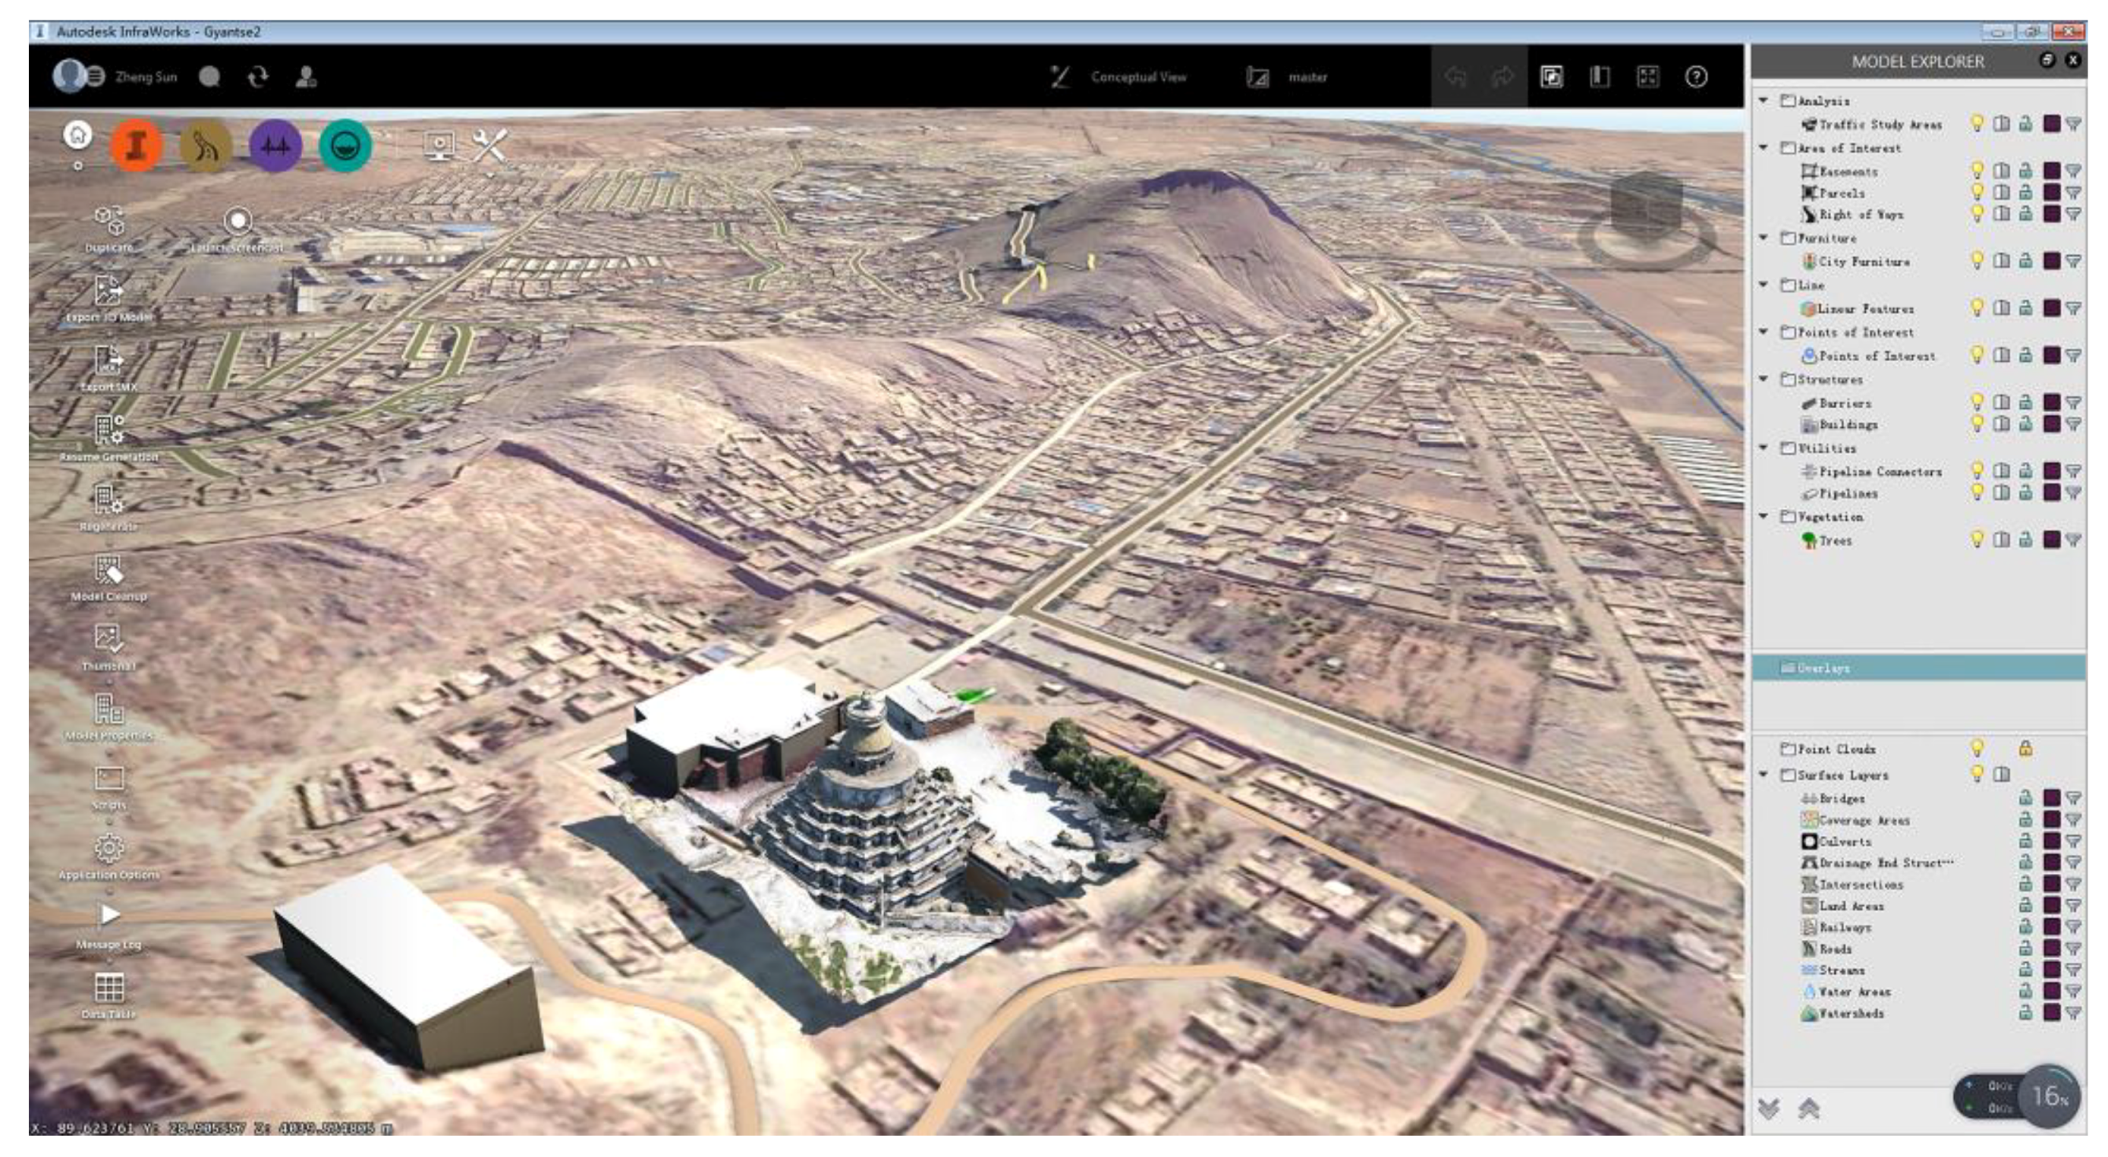The image size is (2108, 1157).
Task: Toggle lock icon for Roads layer
Action: pos(2025,949)
